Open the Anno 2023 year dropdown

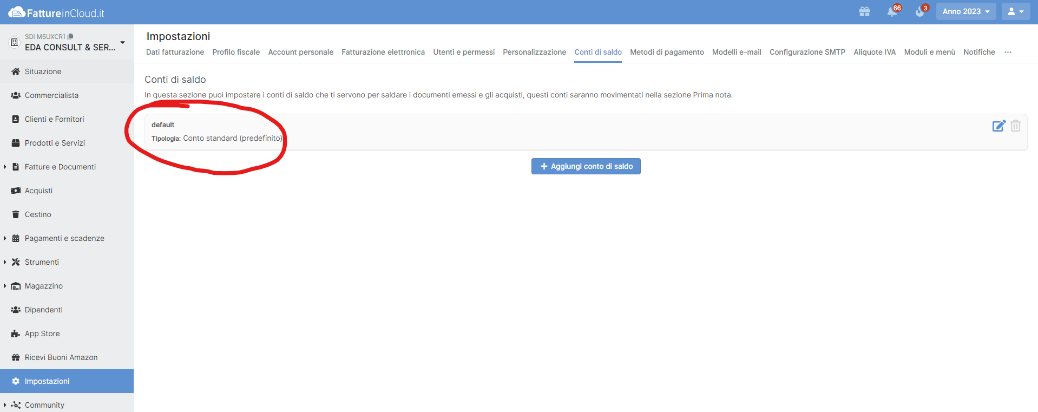pos(965,11)
